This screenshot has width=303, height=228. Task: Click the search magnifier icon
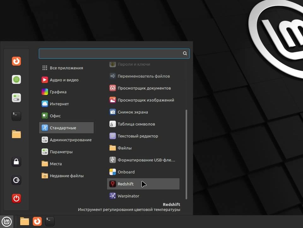[x=185, y=53]
